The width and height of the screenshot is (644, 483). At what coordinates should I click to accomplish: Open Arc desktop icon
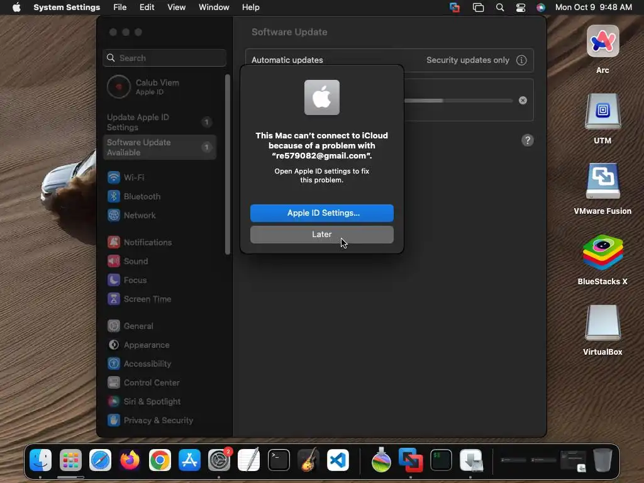point(602,41)
